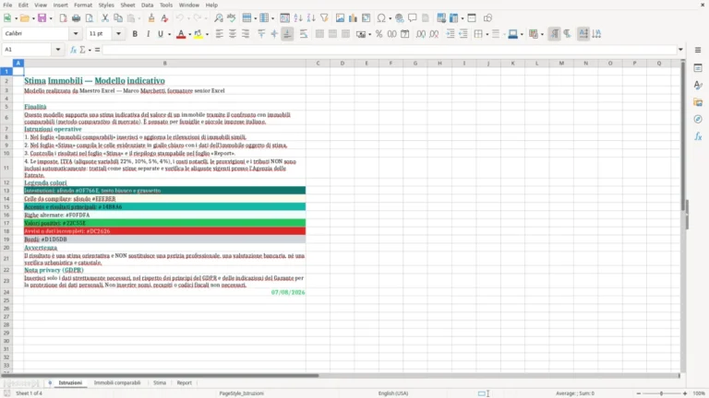
Task: Open the Borders dropdown arrow
Action: pos(487,34)
